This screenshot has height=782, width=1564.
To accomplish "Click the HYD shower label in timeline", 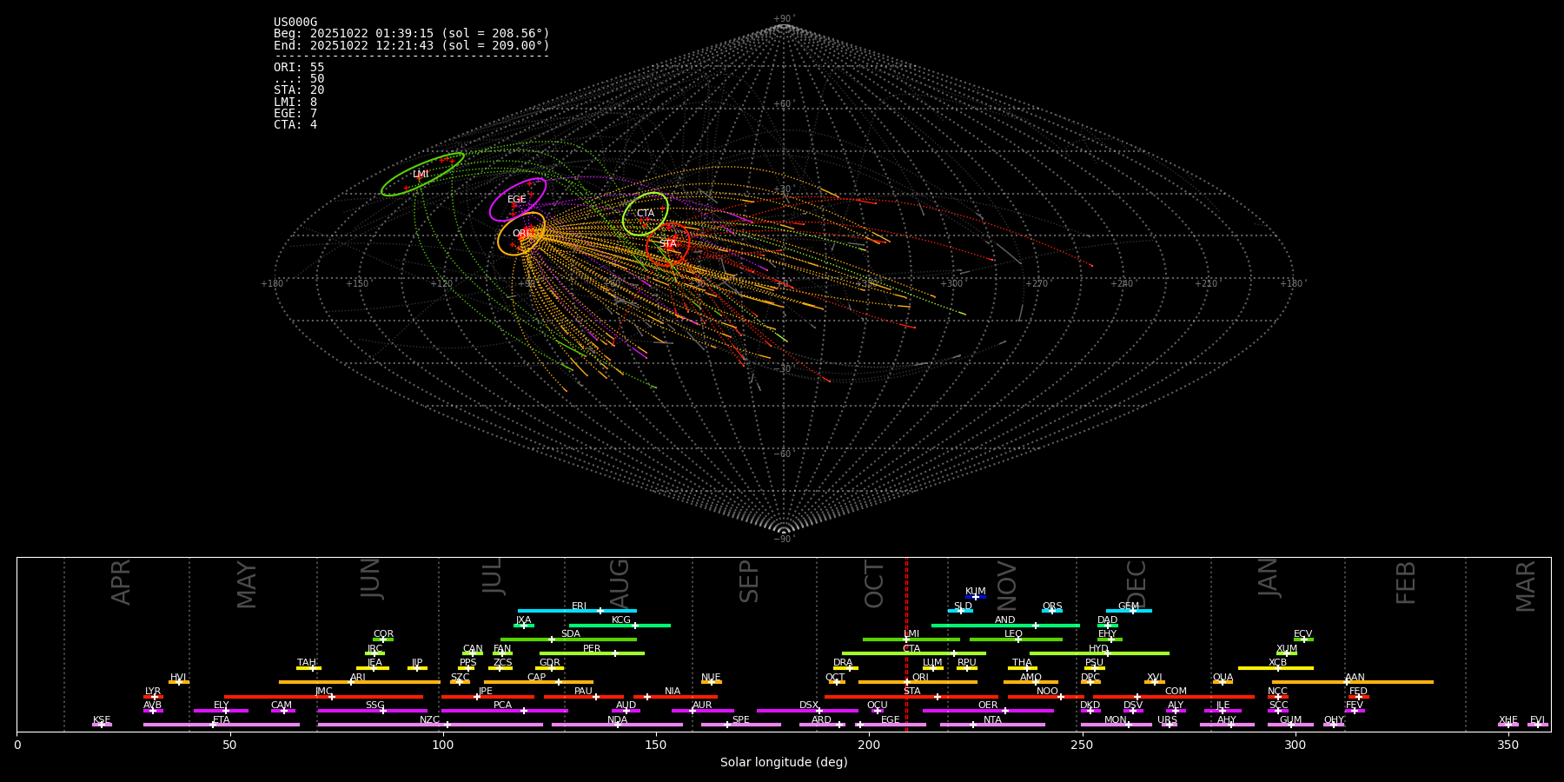I will [1098, 649].
